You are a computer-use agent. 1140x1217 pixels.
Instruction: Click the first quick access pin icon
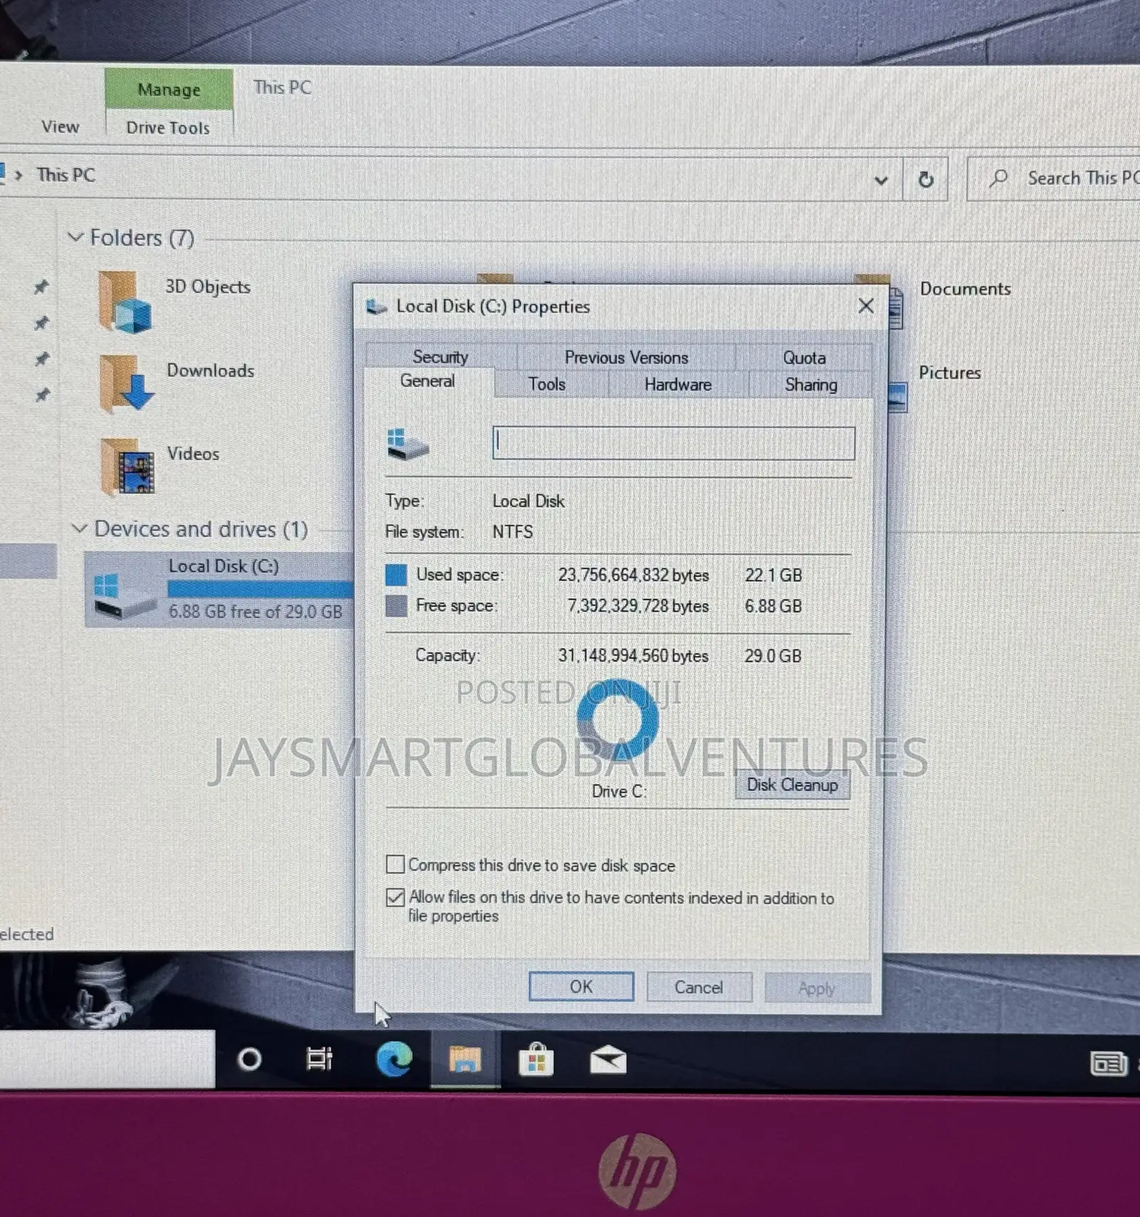tap(41, 286)
